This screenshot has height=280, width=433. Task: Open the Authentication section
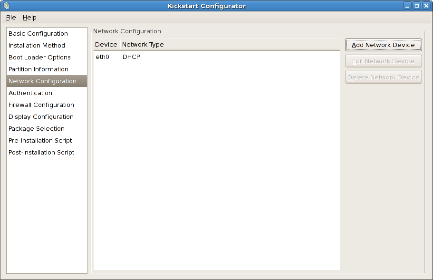(x=30, y=93)
